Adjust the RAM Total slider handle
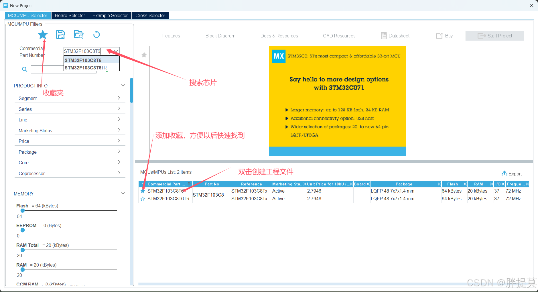This screenshot has width=538, height=292. point(23,250)
